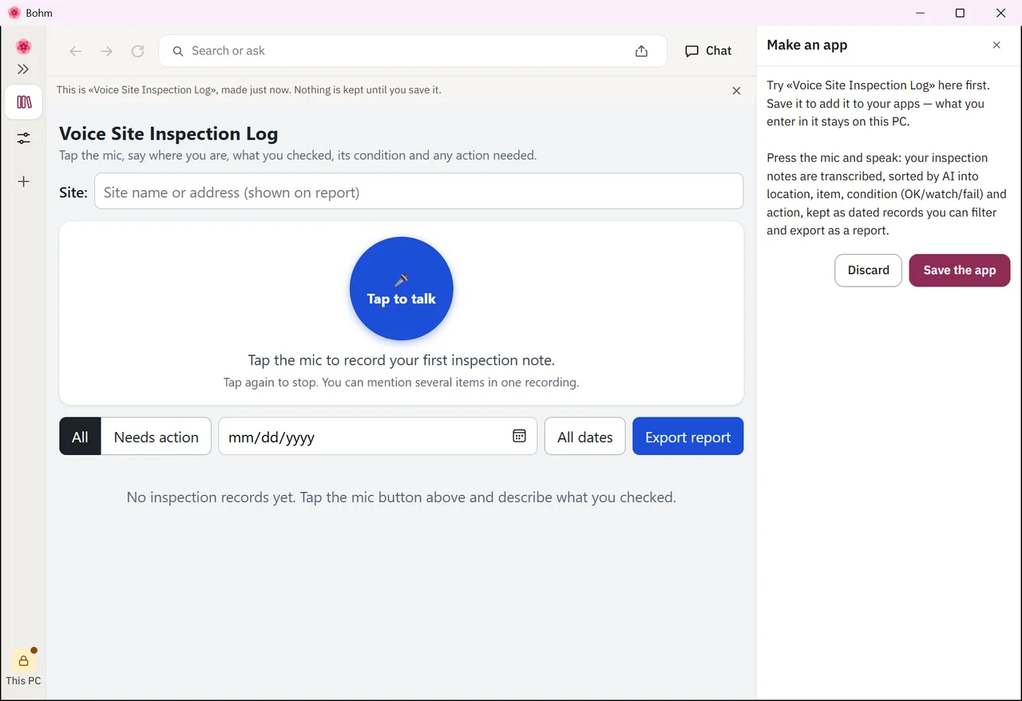This screenshot has height=701, width=1022.
Task: Click Save the app
Action: click(x=960, y=271)
